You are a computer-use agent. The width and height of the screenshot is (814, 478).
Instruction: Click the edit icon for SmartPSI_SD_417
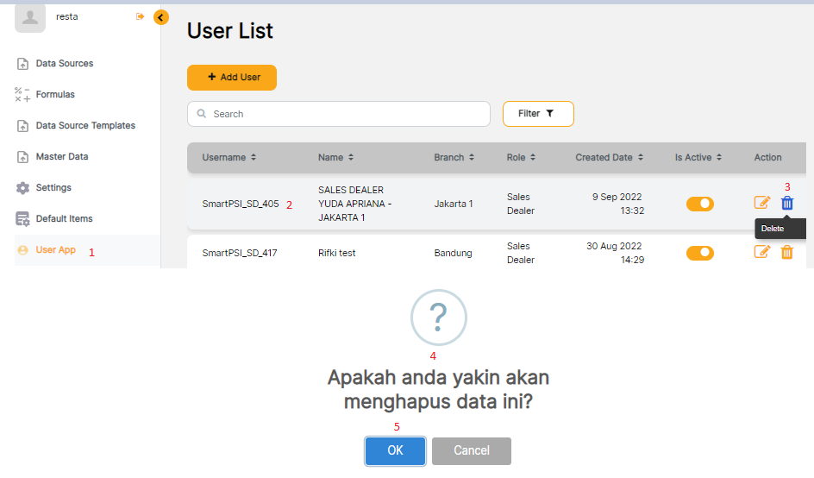click(x=762, y=252)
